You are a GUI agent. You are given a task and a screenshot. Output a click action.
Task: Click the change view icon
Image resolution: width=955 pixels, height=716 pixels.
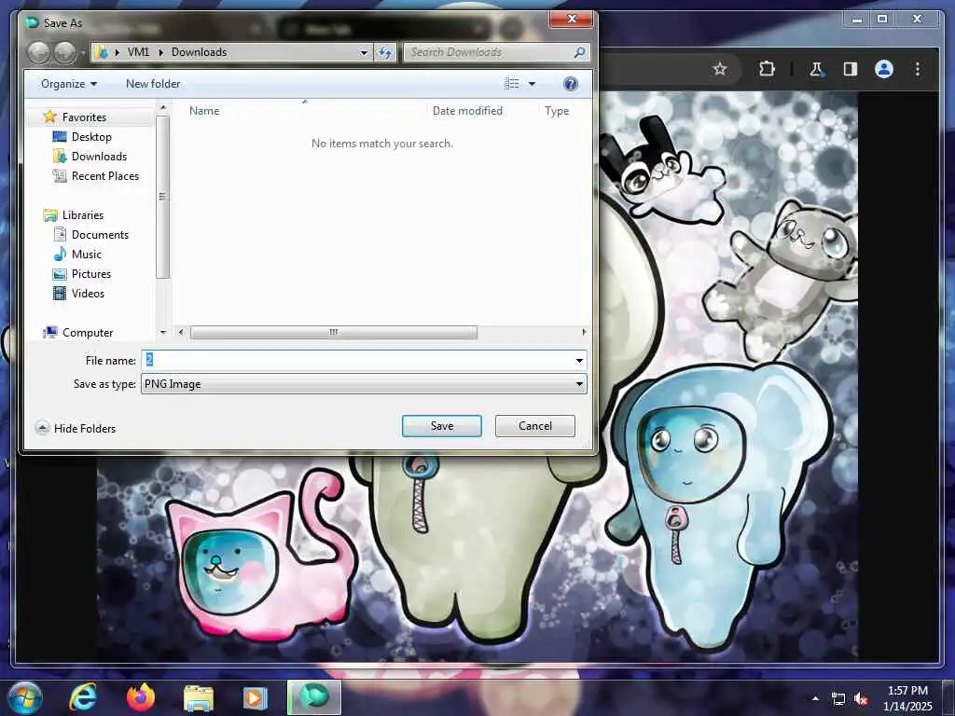pyautogui.click(x=512, y=84)
